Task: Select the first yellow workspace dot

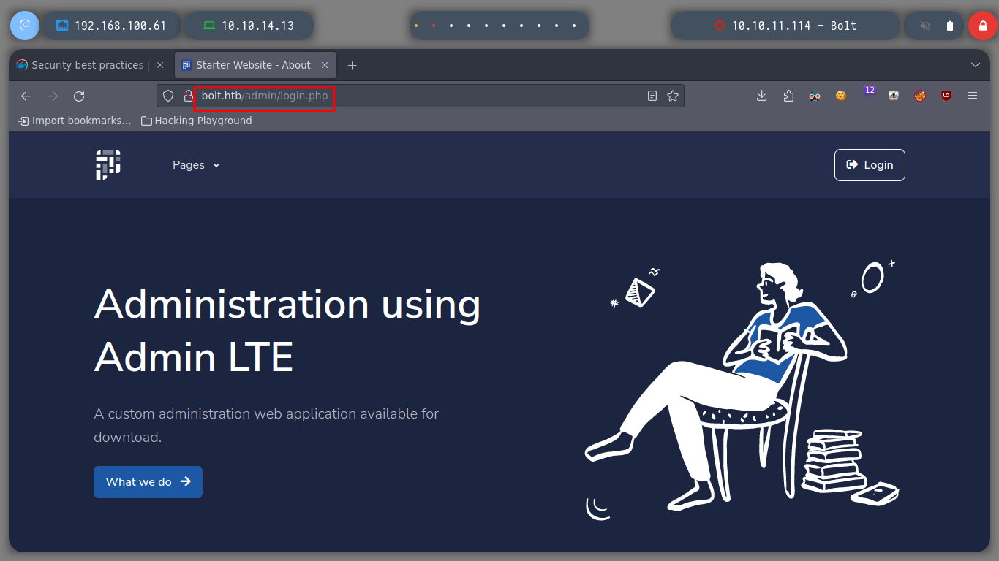Action: tap(416, 26)
